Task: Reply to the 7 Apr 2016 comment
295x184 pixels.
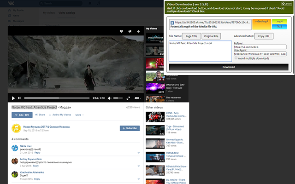Action: click(x=36, y=166)
